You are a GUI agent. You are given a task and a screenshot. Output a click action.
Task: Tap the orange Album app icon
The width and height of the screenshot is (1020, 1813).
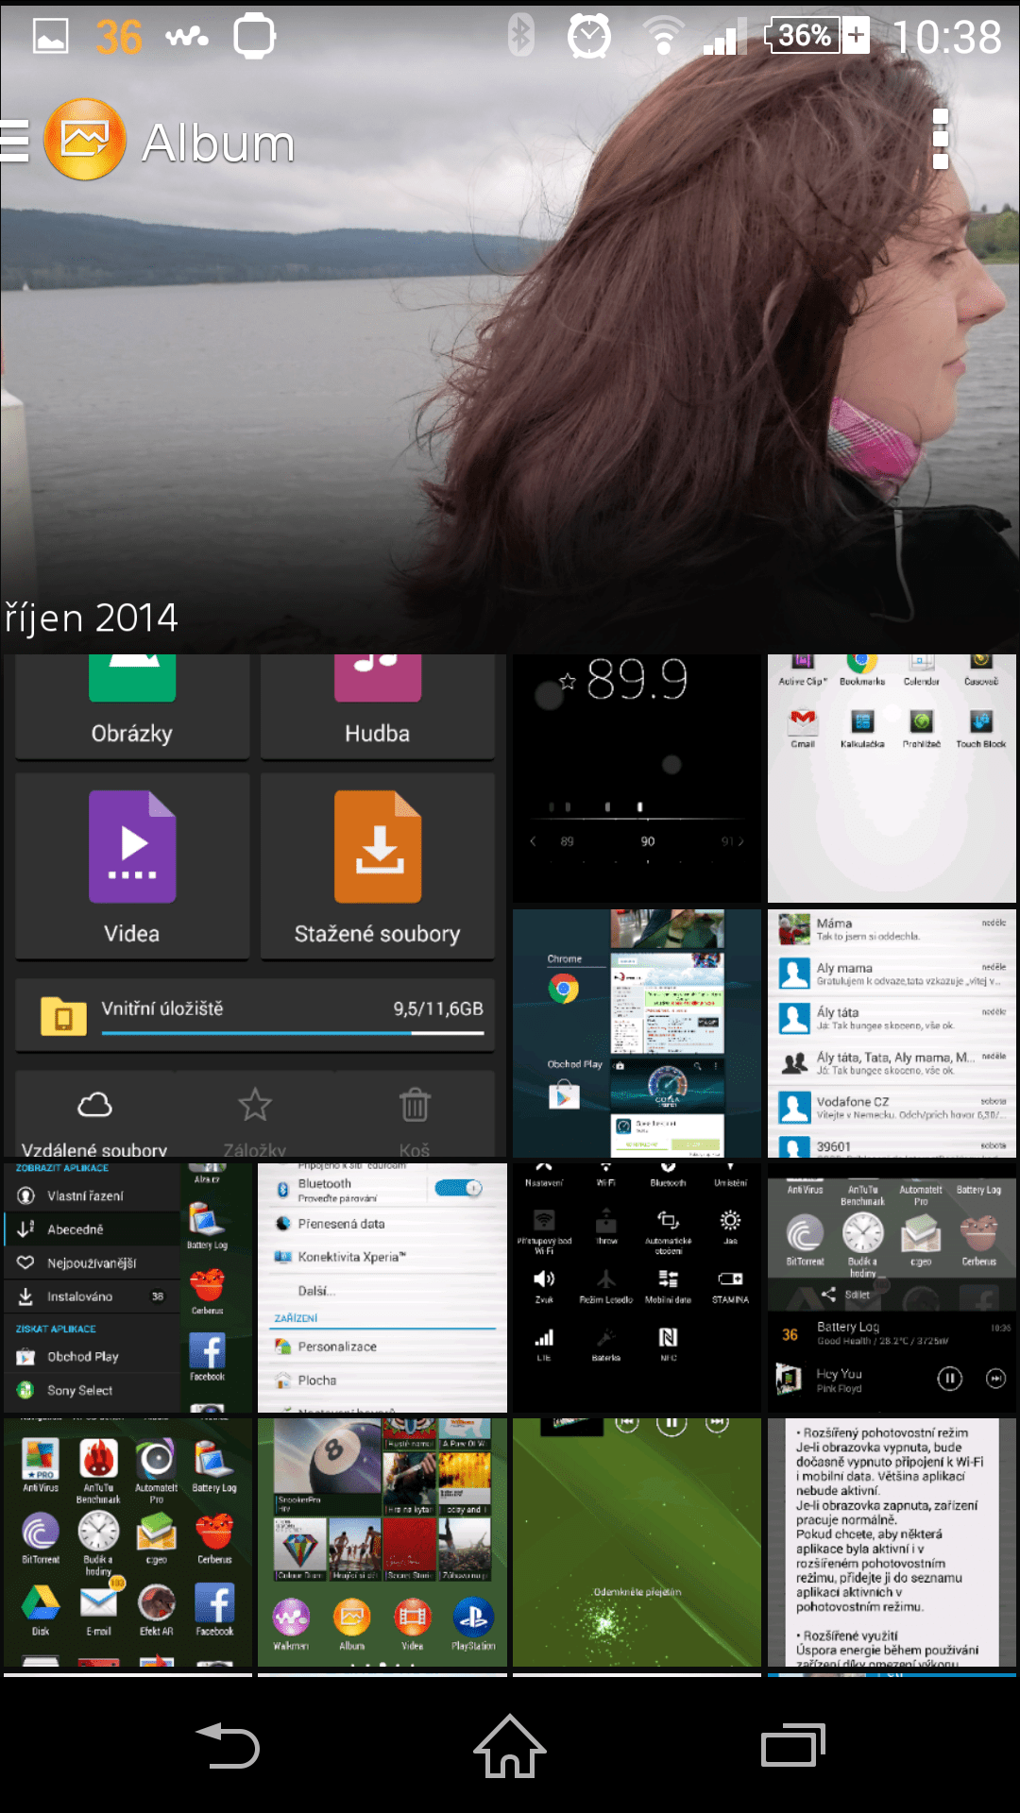coord(85,140)
